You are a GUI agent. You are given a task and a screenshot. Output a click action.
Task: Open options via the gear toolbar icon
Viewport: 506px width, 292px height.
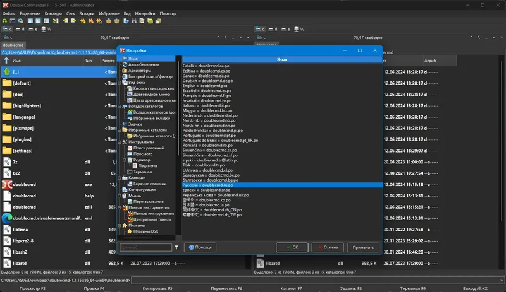pyautogui.click(x=21, y=21)
